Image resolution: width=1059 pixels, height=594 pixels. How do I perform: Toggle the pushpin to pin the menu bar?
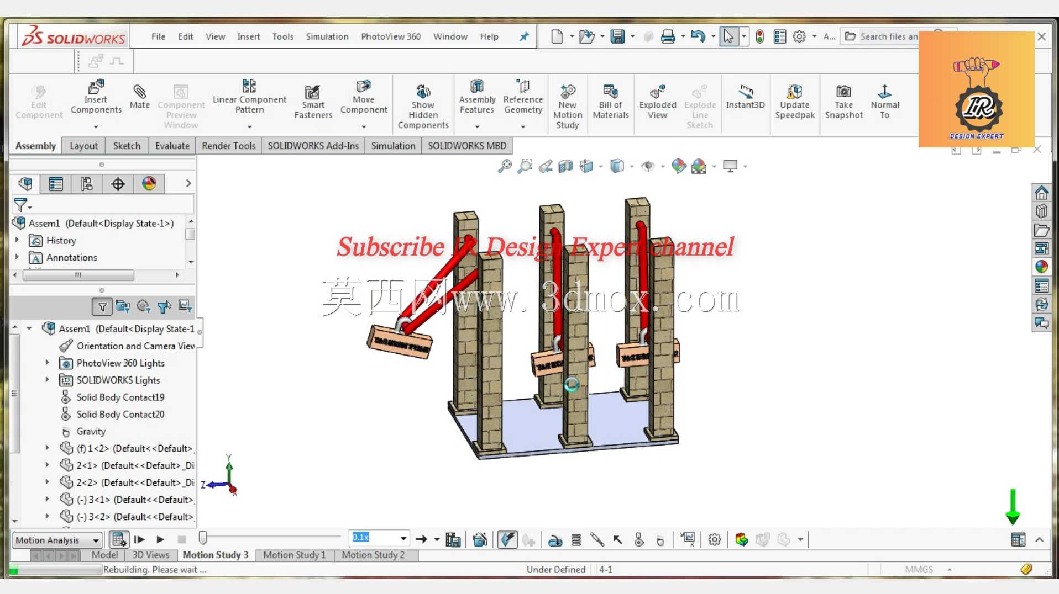pyautogui.click(x=524, y=37)
